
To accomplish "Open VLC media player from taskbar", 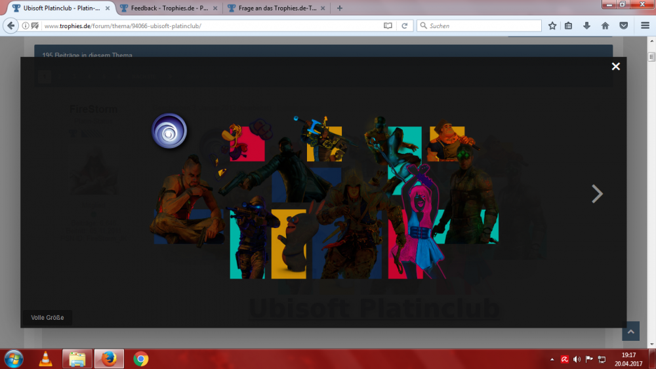I will click(x=45, y=359).
